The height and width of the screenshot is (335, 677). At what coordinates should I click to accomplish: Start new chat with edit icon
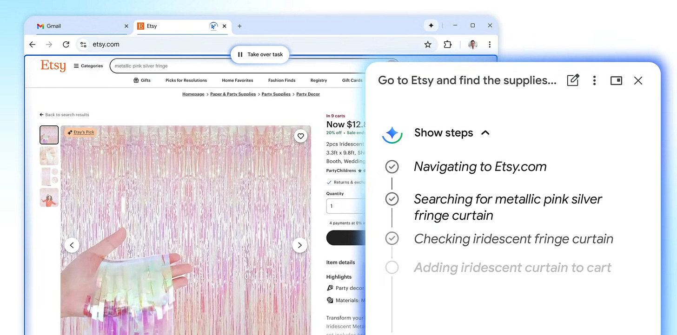(573, 80)
